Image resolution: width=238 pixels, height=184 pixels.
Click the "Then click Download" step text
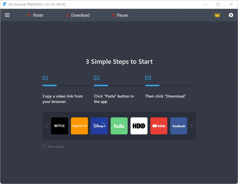pos(165,96)
